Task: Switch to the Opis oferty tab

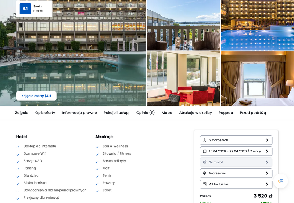Action: coord(45,113)
